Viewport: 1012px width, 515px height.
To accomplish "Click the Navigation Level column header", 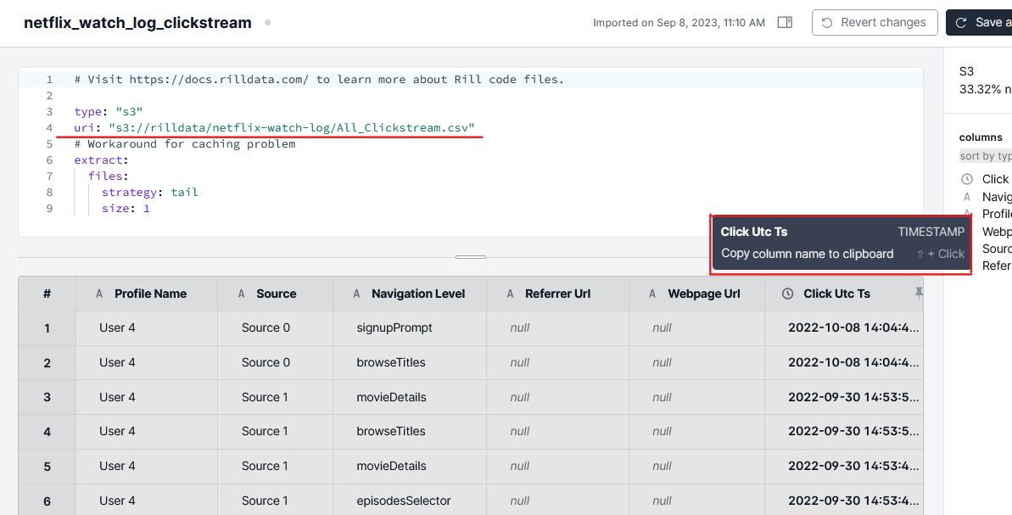I will (x=409, y=294).
